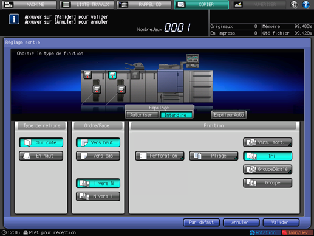Click the speaker accessibility icon in top bar
This screenshot has height=236, width=314.
point(294,4)
